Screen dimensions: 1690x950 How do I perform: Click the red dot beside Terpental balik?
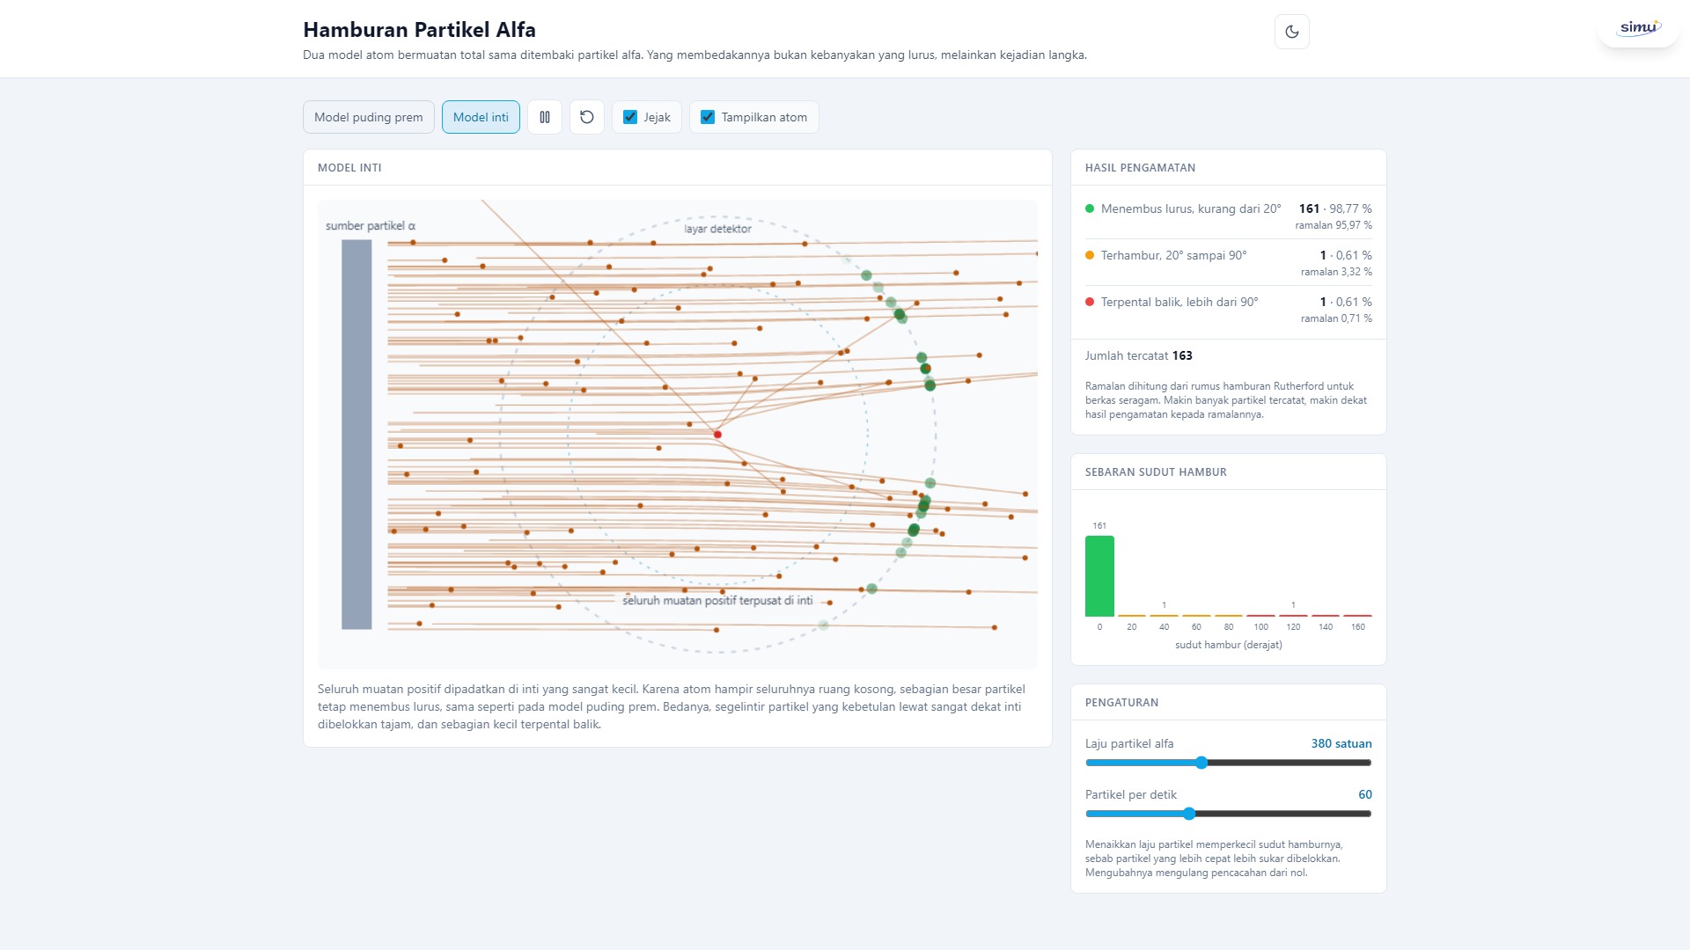1090,302
